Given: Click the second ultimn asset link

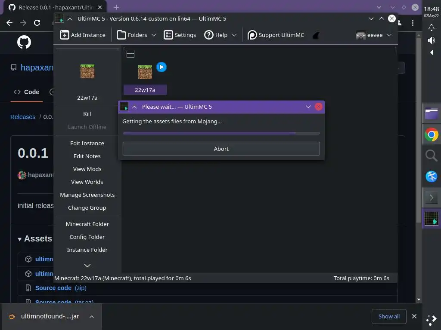Looking at the screenshot, I should click(x=44, y=274).
